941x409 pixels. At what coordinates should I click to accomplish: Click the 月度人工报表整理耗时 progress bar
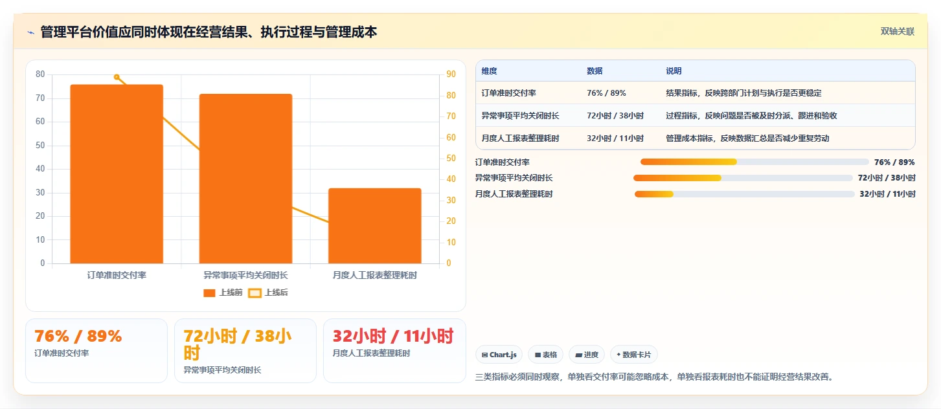pyautogui.click(x=745, y=194)
